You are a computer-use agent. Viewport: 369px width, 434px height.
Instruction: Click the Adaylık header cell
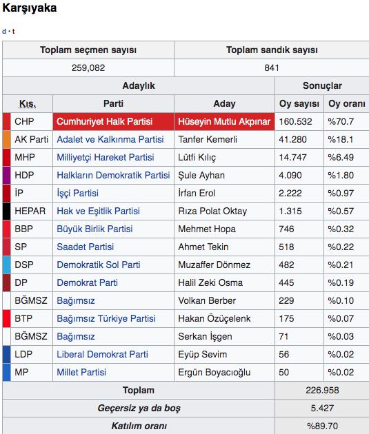tap(139, 86)
